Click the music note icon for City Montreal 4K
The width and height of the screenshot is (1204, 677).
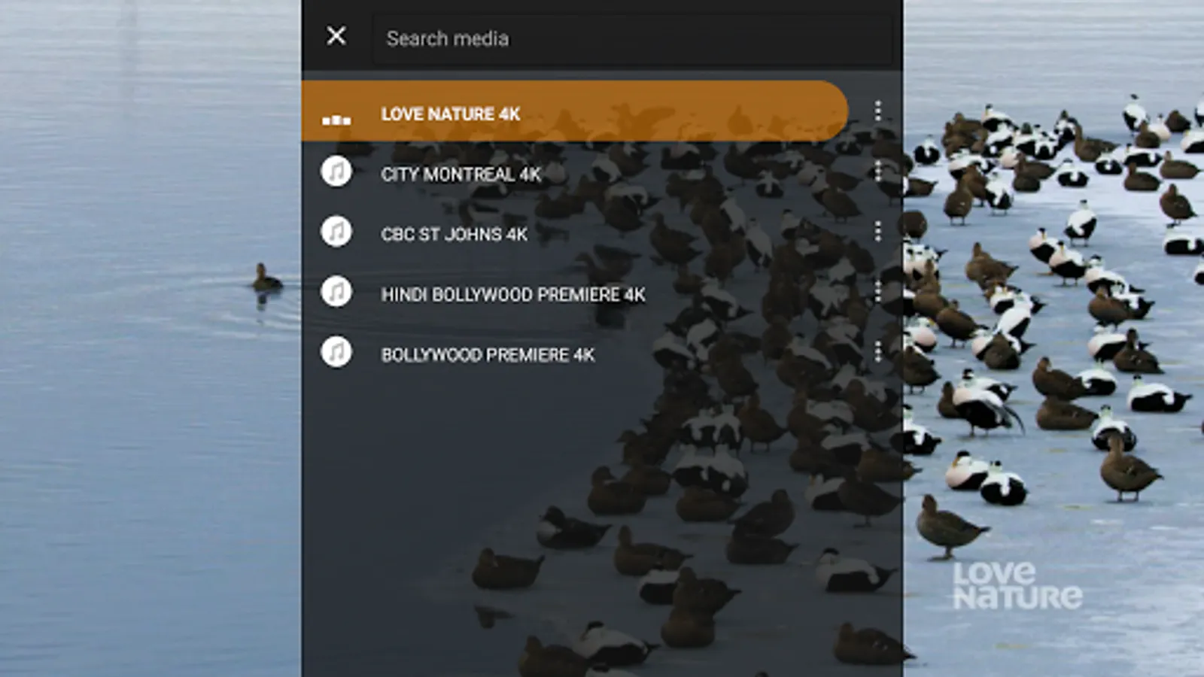336,172
